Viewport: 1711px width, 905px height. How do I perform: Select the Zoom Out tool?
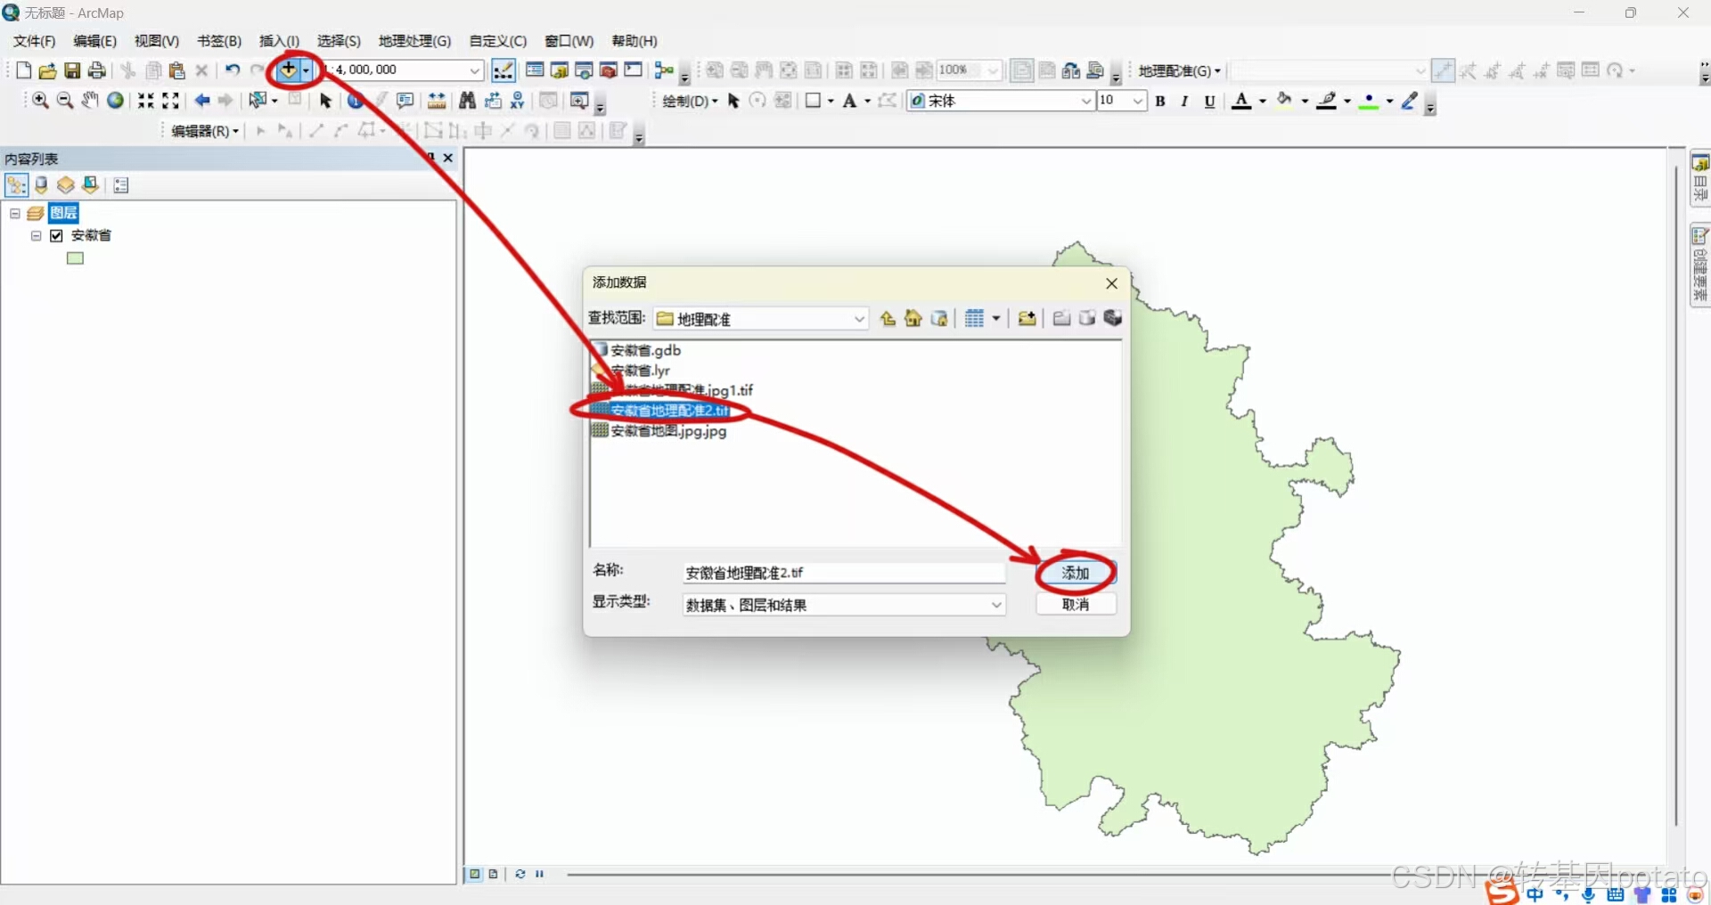[65, 101]
